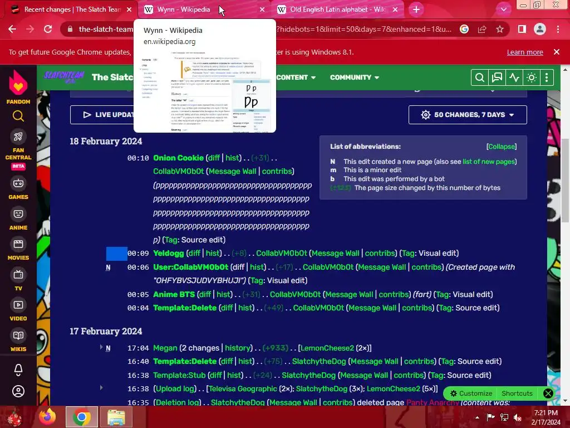570x428 pixels.
Task: Click the muted volume tray icon
Action: (x=518, y=417)
